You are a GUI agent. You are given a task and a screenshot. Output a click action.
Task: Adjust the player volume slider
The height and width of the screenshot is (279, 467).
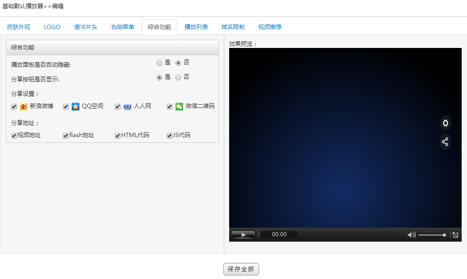pos(432,235)
